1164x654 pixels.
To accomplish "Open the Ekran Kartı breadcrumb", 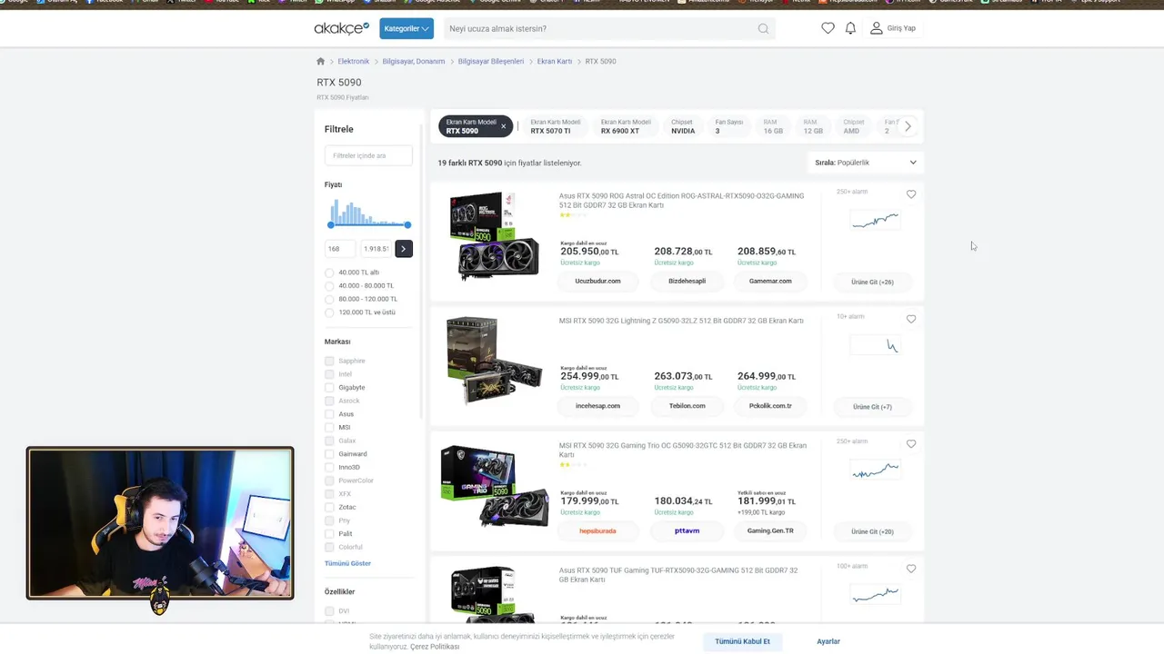I will (x=555, y=61).
